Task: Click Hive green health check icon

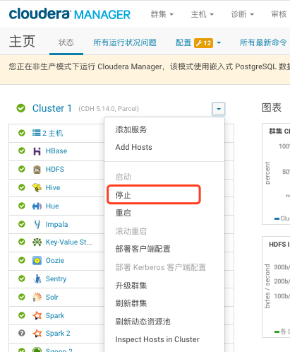Action: coord(22,187)
